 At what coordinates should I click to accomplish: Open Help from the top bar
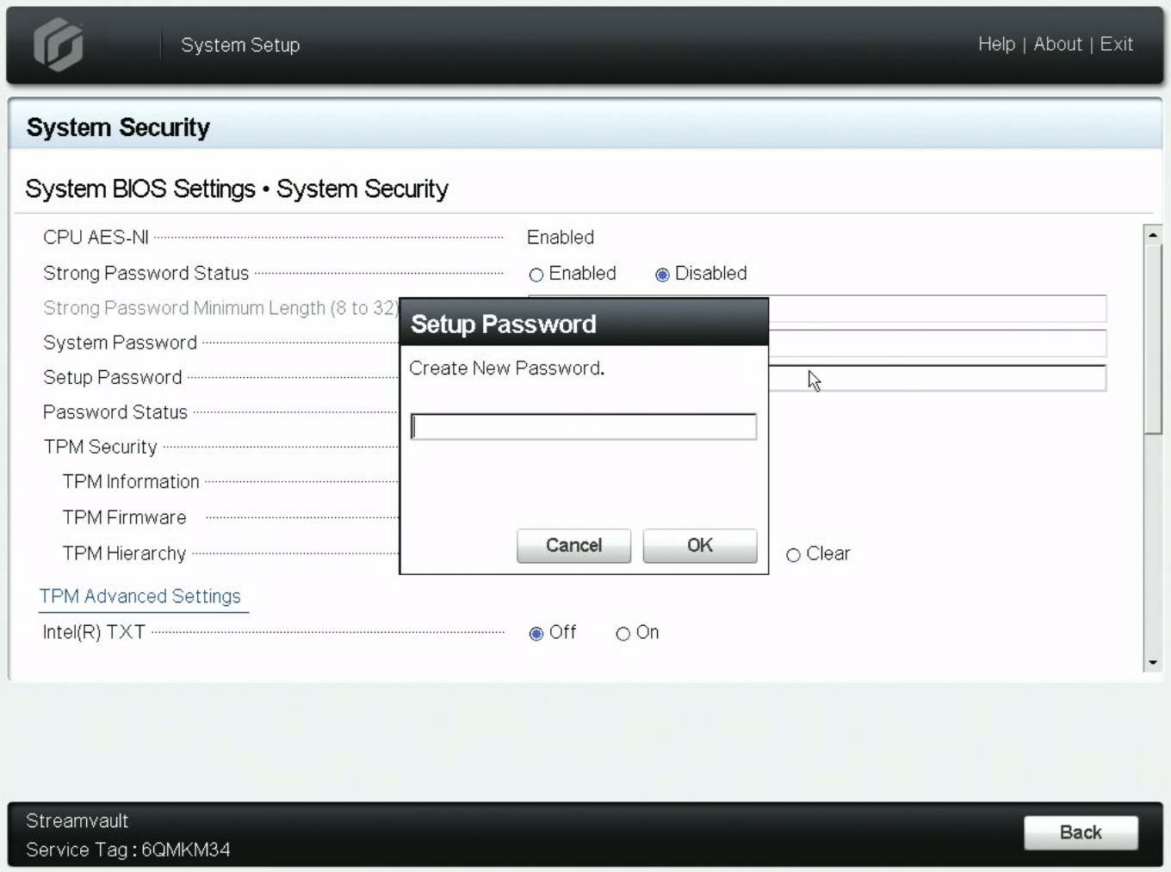(x=996, y=44)
